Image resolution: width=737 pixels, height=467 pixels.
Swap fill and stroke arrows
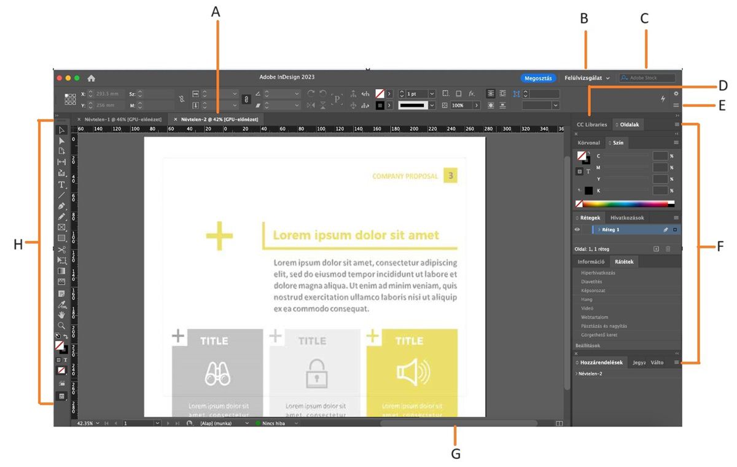(66, 336)
